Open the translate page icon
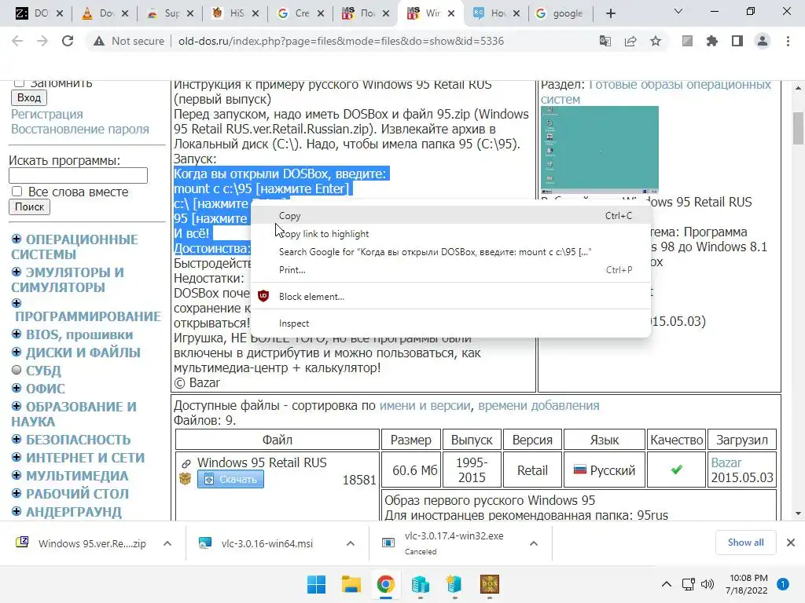805x603 pixels. tap(605, 41)
